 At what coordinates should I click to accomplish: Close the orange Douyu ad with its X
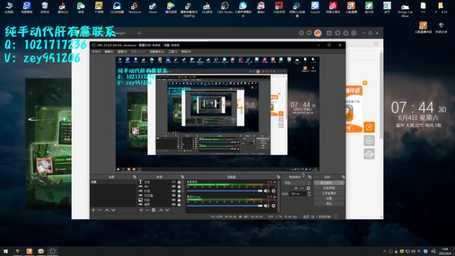tap(365, 83)
